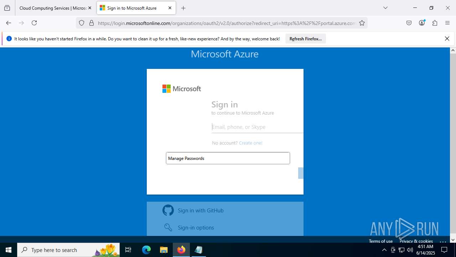Close the Sign in to Microsoft Azure tab
Viewport: 456px width, 257px height.
click(x=170, y=8)
